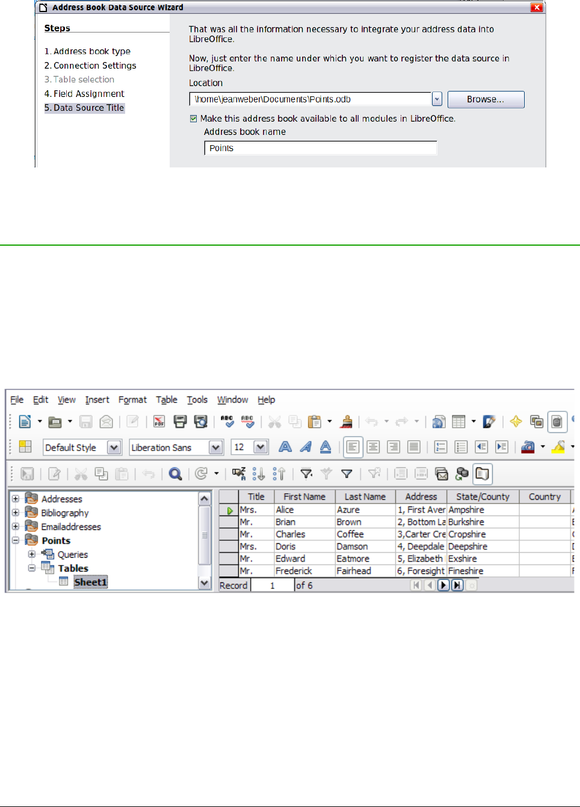Expand the Queries node

click(x=31, y=554)
